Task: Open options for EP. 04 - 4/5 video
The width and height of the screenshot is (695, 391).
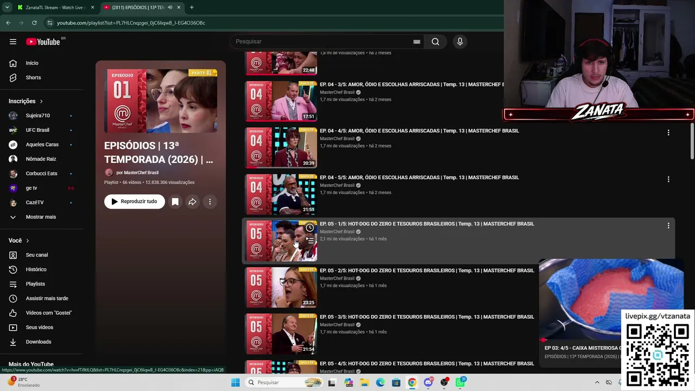Action: point(668,133)
